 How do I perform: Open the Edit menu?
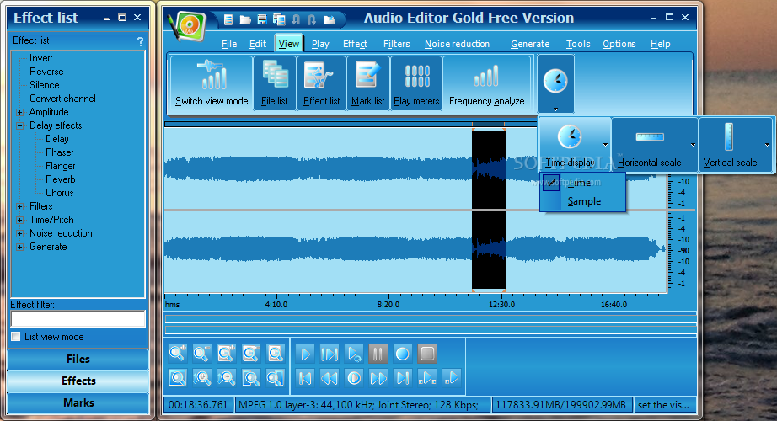[258, 44]
